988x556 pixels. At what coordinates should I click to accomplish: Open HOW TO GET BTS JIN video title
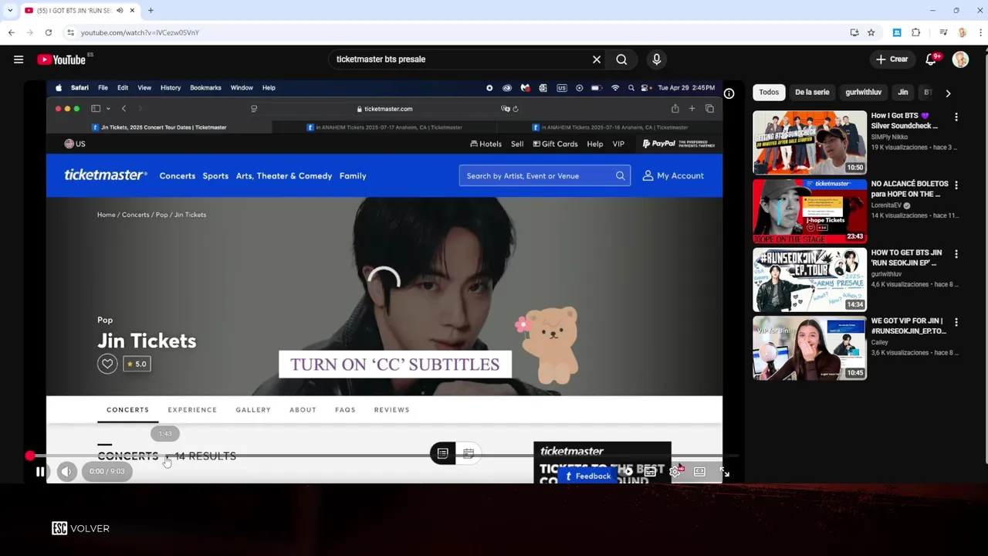[x=906, y=257]
